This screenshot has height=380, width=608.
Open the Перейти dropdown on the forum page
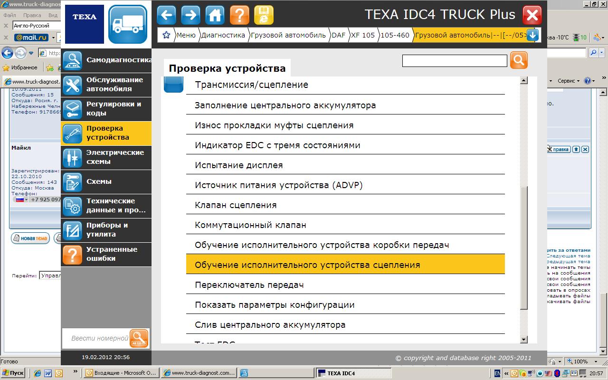(x=50, y=275)
